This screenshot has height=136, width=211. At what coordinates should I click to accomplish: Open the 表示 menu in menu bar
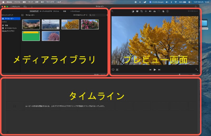coord(42,2)
